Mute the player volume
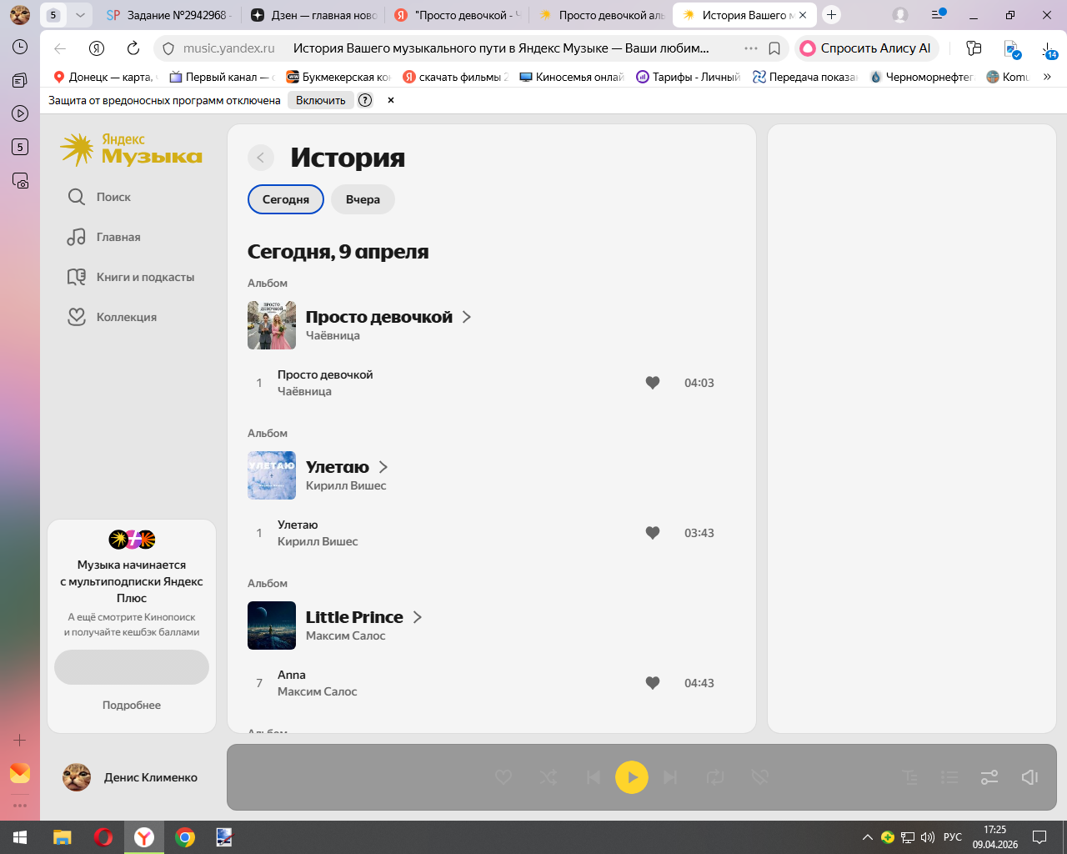The height and width of the screenshot is (854, 1067). click(1029, 777)
